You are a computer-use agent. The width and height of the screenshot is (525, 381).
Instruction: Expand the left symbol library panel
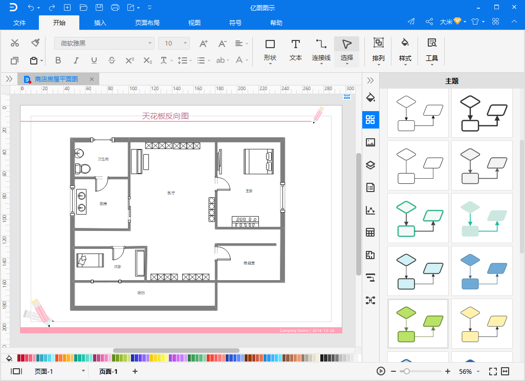(9, 79)
